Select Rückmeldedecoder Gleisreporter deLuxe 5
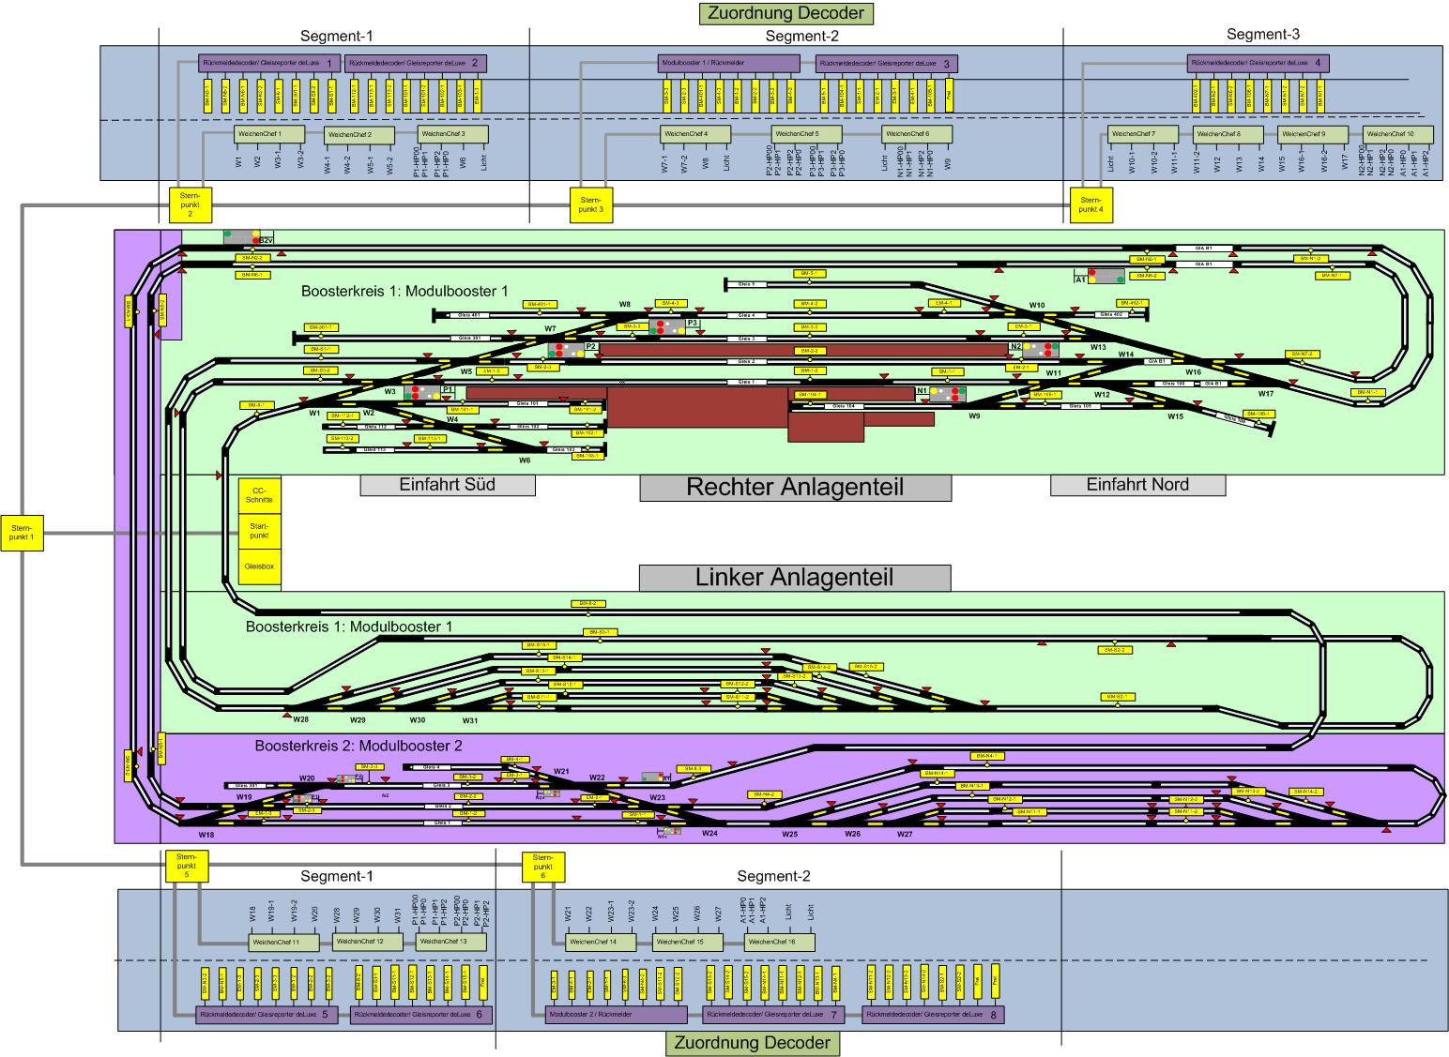The height and width of the screenshot is (1057, 1449). [267, 1014]
